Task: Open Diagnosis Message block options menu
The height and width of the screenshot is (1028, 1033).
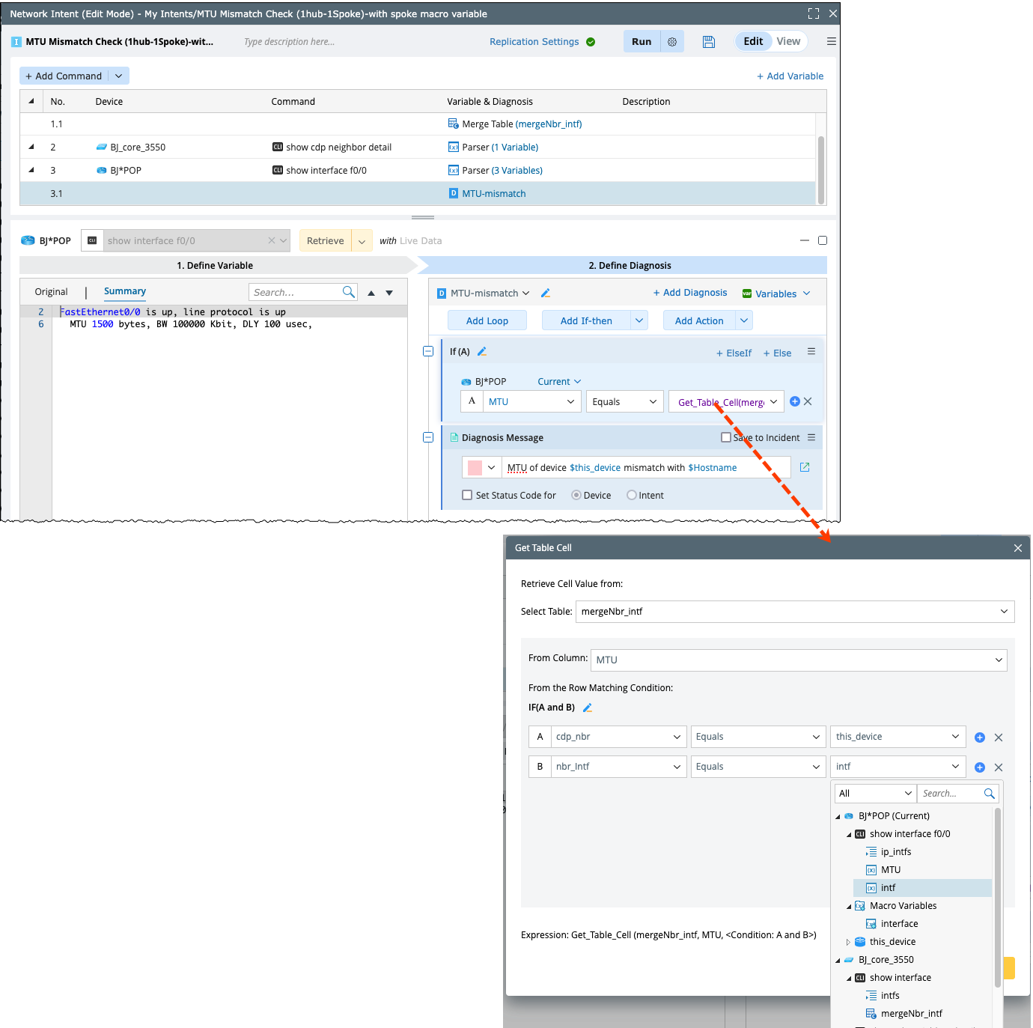Action: click(811, 437)
